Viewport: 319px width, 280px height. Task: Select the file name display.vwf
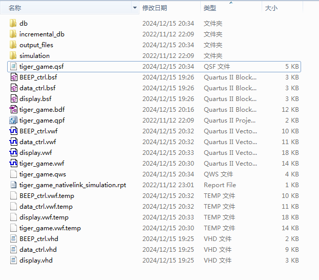pyautogui.click(x=36, y=153)
